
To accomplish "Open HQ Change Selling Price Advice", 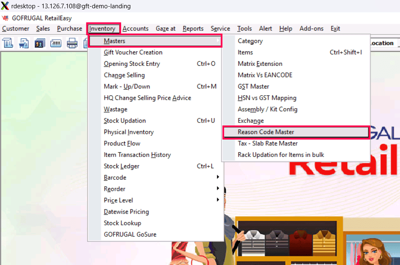I will pyautogui.click(x=155, y=98).
